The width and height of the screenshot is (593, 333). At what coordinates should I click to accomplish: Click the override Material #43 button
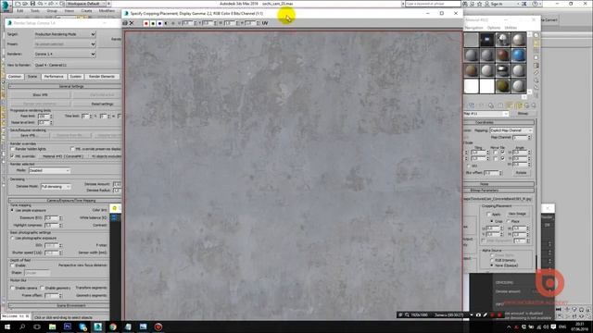[63, 156]
